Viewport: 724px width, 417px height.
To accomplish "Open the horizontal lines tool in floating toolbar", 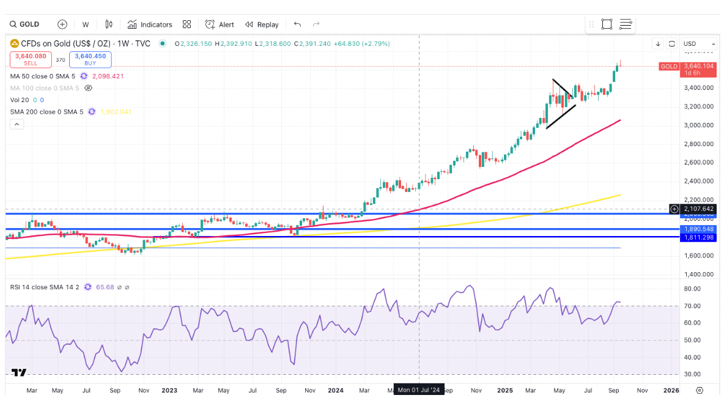I will pyautogui.click(x=626, y=24).
